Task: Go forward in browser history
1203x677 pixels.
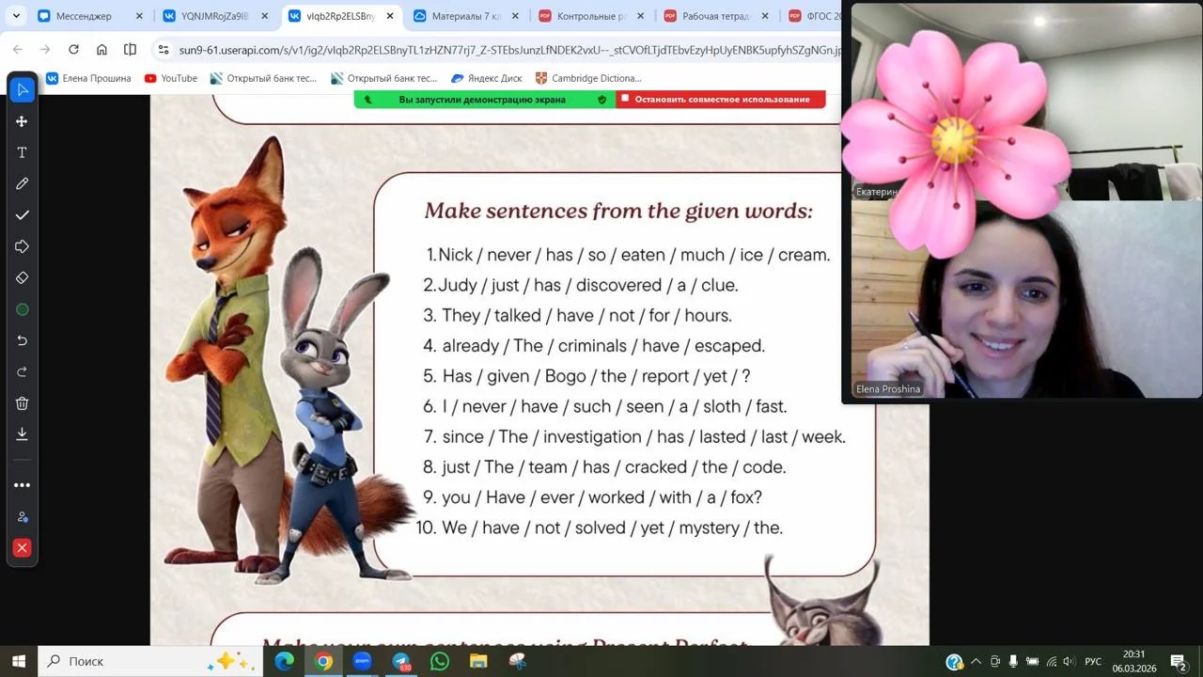Action: click(x=45, y=49)
